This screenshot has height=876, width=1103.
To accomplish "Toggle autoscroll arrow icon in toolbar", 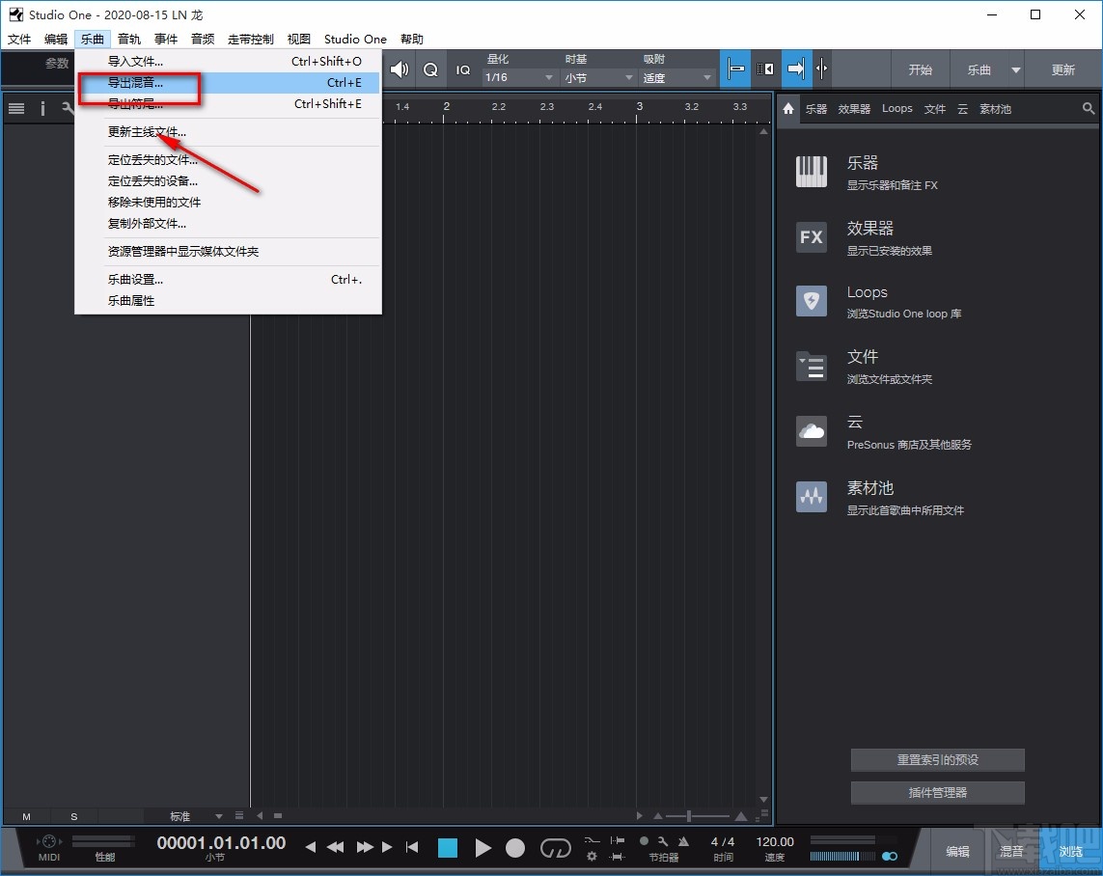I will click(x=796, y=68).
